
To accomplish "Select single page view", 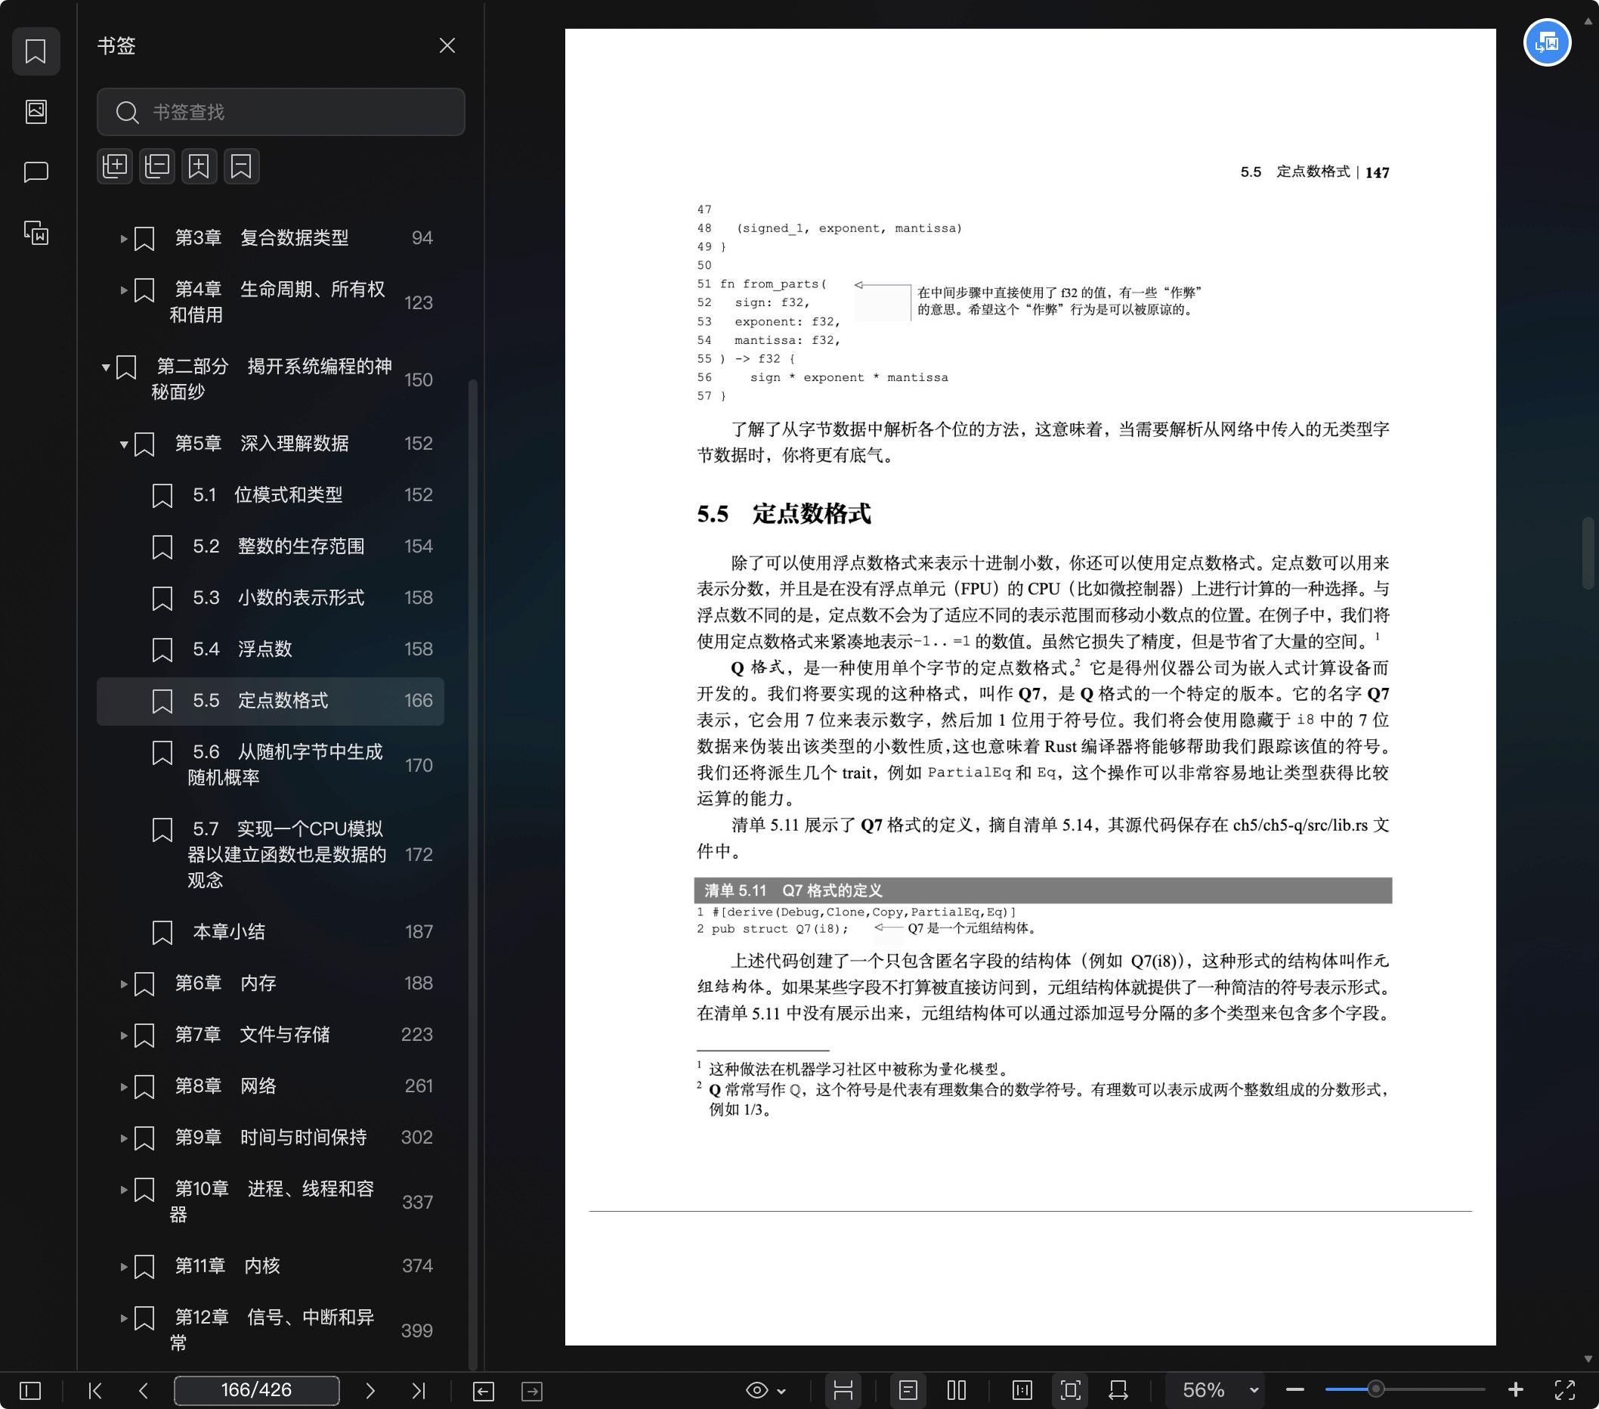I will 908,1390.
